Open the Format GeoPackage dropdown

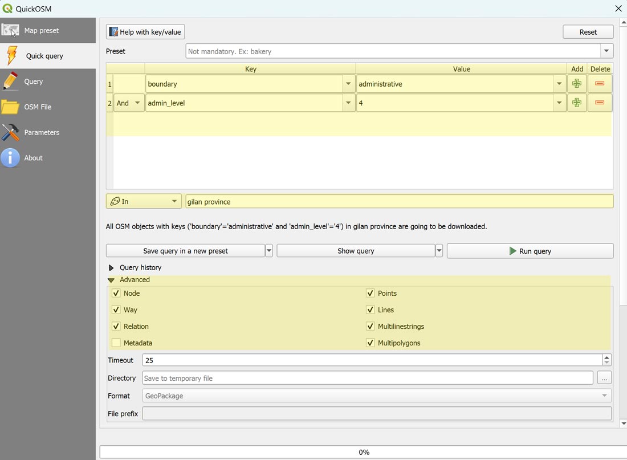pyautogui.click(x=377, y=396)
